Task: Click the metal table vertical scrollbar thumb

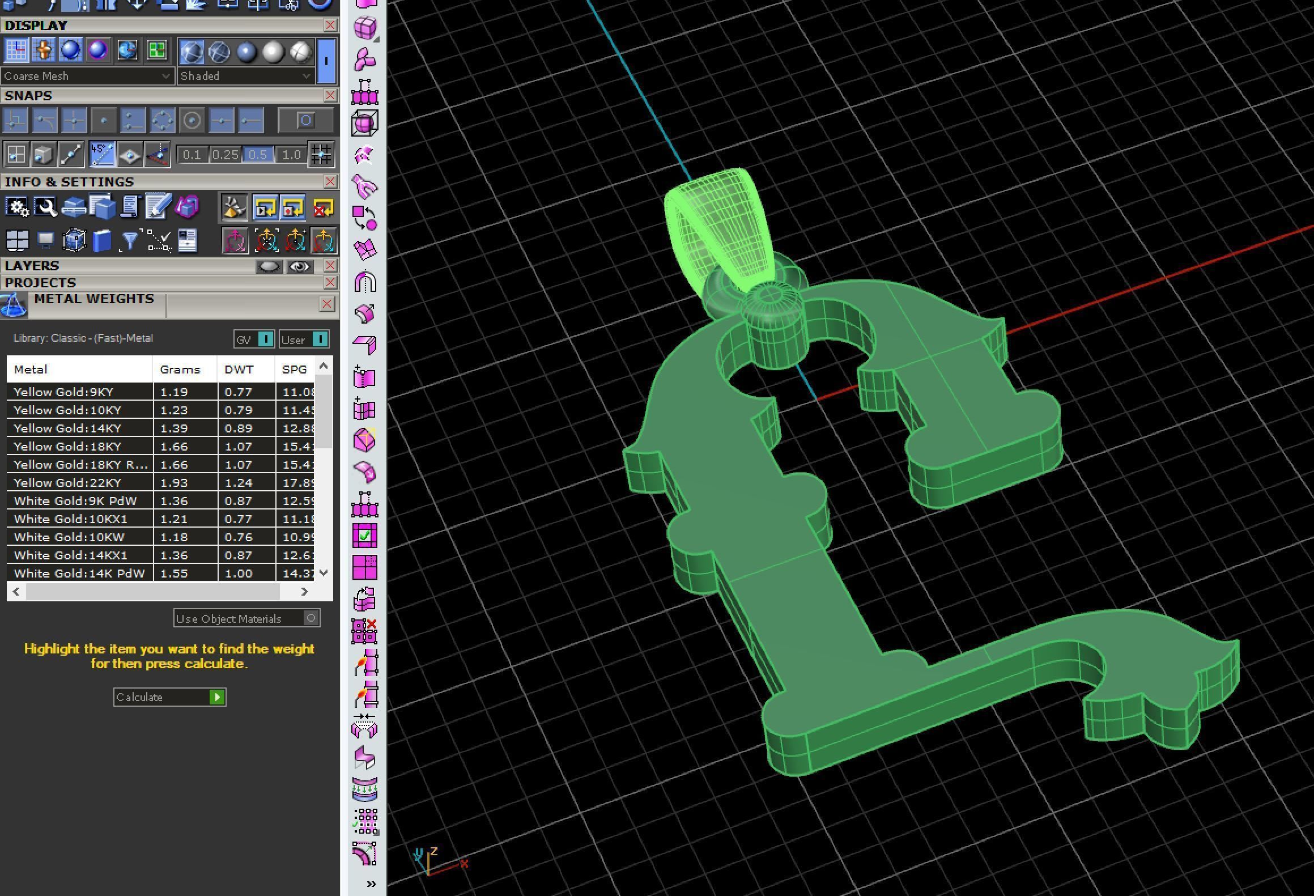Action: (x=324, y=411)
